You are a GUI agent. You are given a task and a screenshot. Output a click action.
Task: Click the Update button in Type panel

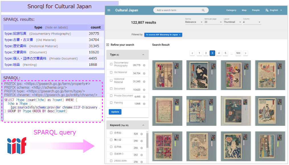[x=115, y=112]
